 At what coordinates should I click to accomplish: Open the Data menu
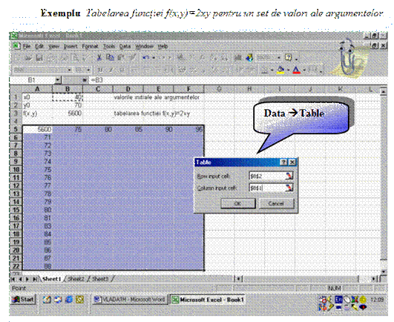pos(125,47)
